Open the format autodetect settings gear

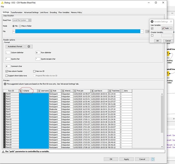point(29,47)
